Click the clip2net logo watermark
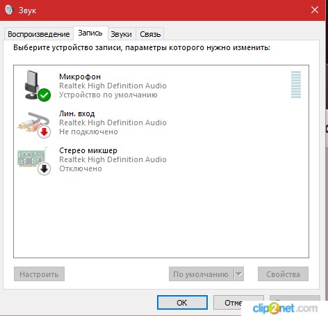The image size is (328, 316). [x=285, y=308]
